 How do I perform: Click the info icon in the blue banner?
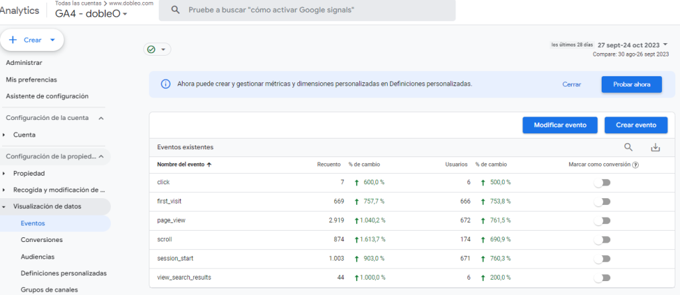click(x=165, y=84)
